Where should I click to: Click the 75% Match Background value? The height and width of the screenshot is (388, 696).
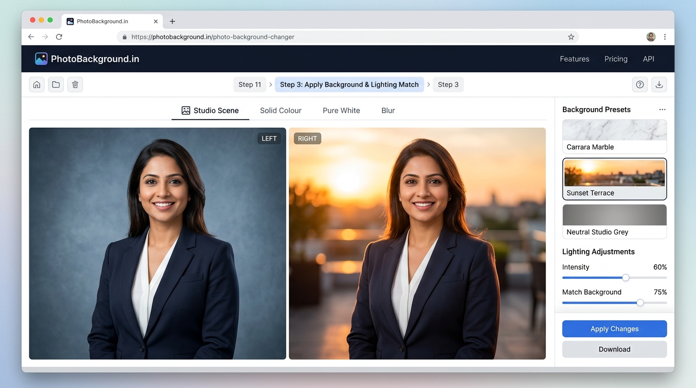(x=660, y=292)
